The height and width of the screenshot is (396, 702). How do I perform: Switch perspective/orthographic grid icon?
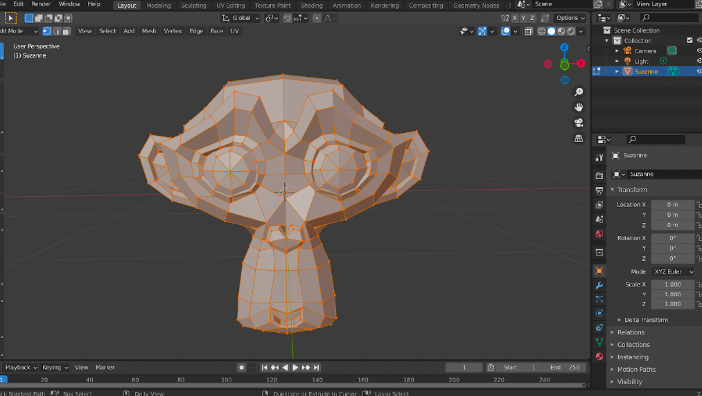pyautogui.click(x=579, y=138)
